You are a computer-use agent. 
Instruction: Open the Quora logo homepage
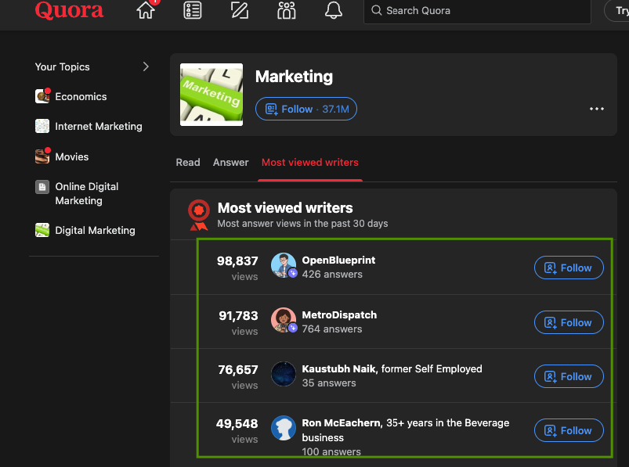(69, 9)
